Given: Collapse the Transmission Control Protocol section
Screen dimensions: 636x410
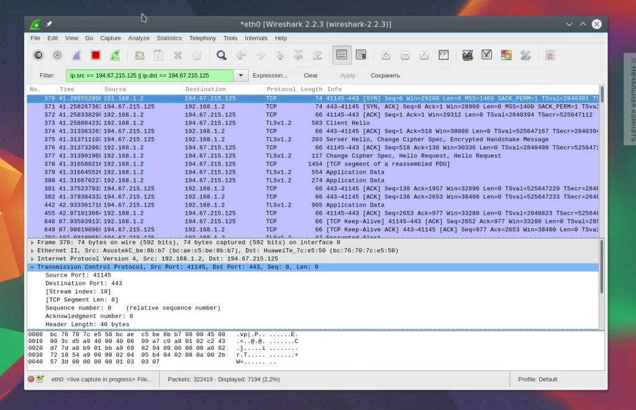Looking at the screenshot, I should 32,267.
